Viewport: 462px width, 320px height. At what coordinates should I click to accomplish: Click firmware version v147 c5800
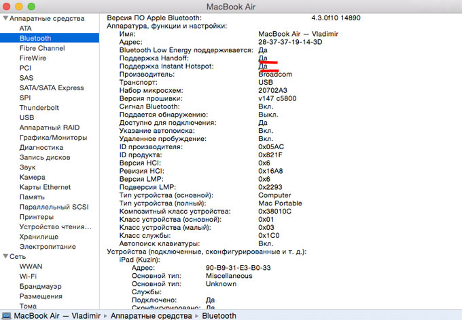tap(277, 98)
